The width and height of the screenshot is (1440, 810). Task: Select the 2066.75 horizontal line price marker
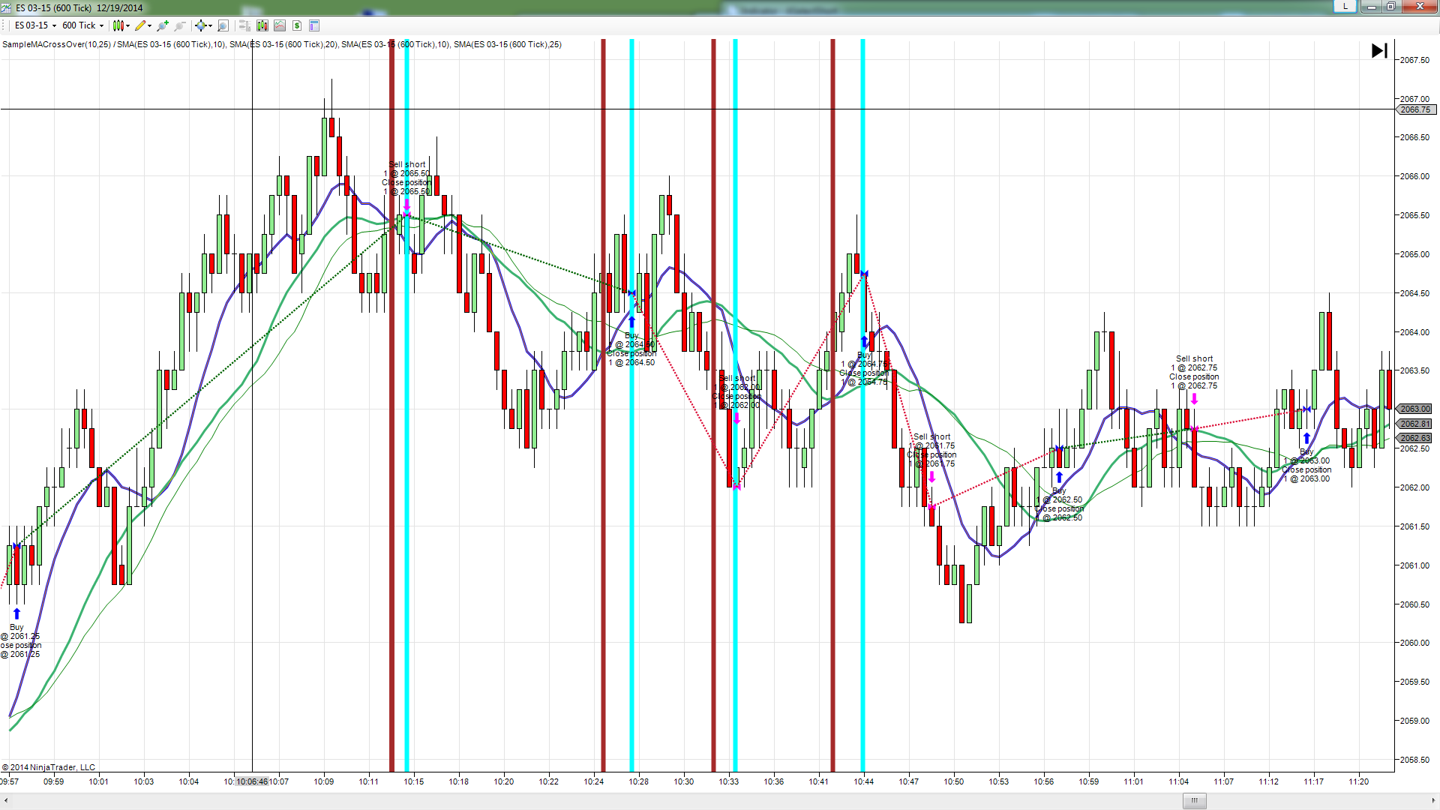tap(1415, 109)
